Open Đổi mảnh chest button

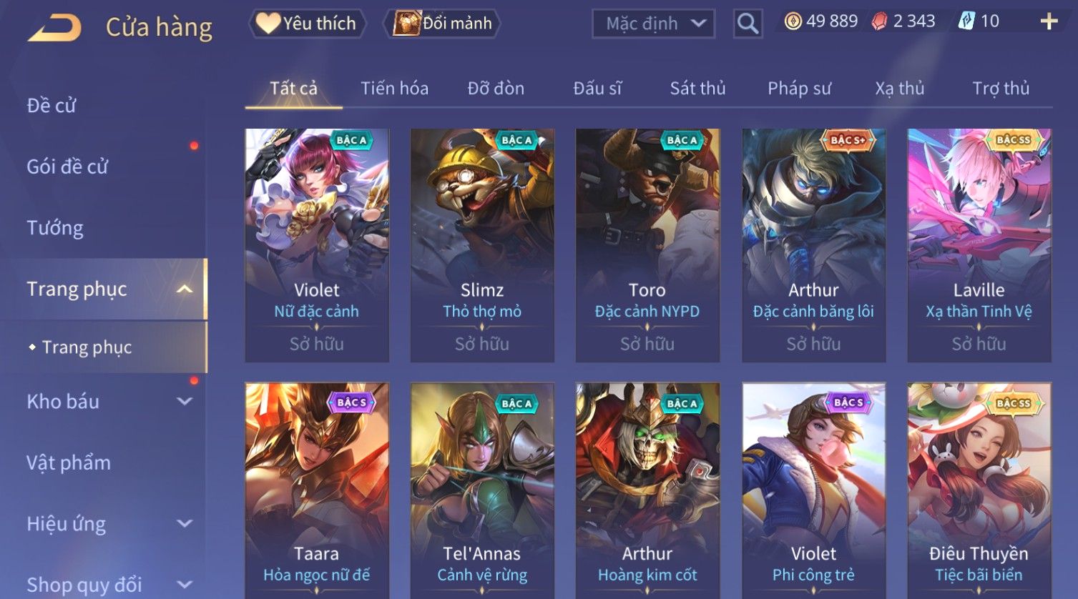point(443,24)
